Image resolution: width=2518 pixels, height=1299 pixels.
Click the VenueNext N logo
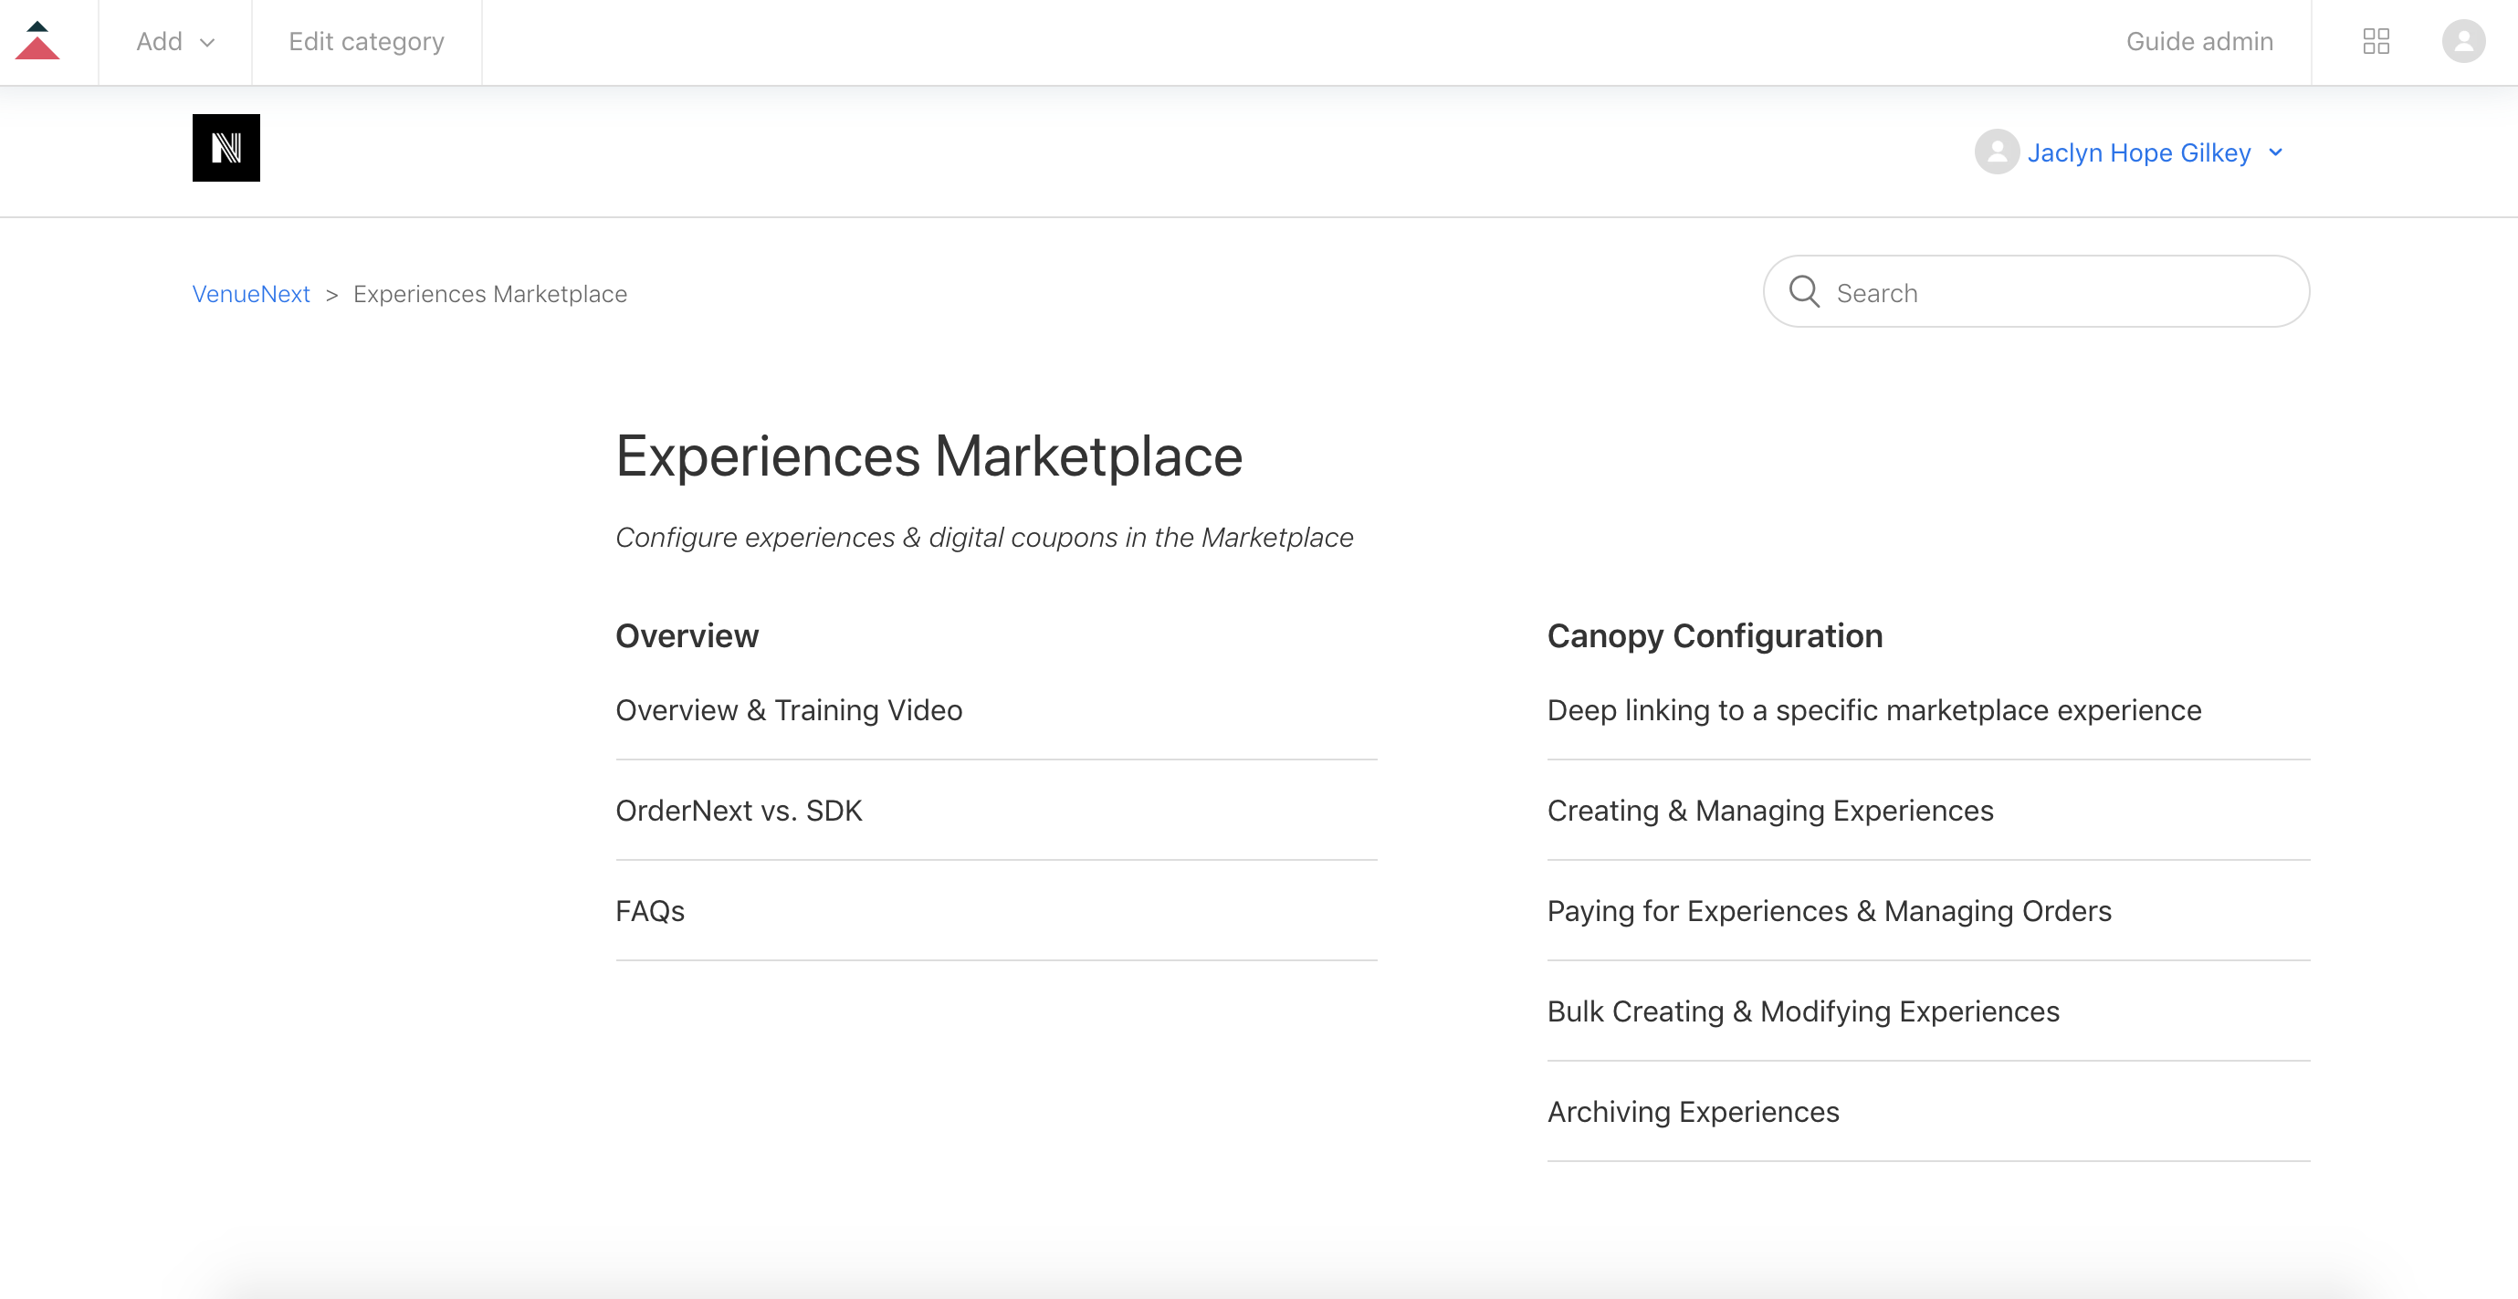pos(226,148)
